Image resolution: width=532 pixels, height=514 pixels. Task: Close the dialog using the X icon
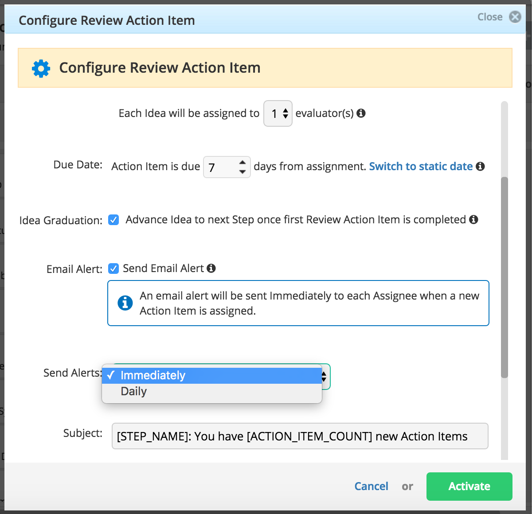515,17
